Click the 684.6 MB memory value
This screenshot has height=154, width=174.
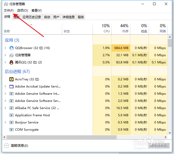pos(121,48)
